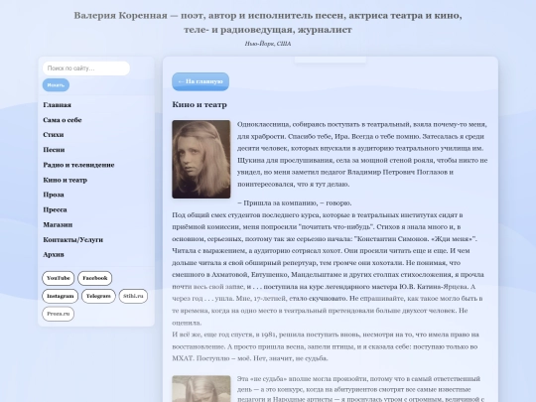Viewport: 536px width, 402px height.
Task: Open the Магазин section
Action: 58,224
